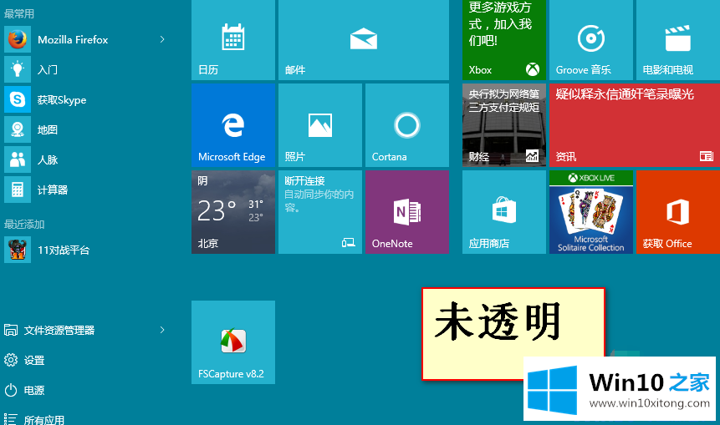
Task: Launch the Microsoft Edge tile
Action: pyautogui.click(x=233, y=125)
